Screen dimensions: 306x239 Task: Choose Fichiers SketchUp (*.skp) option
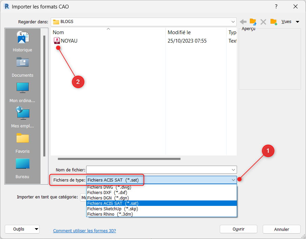[x=161, y=209]
